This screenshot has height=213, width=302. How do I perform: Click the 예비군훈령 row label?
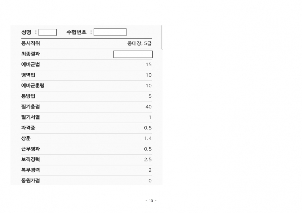(33, 86)
